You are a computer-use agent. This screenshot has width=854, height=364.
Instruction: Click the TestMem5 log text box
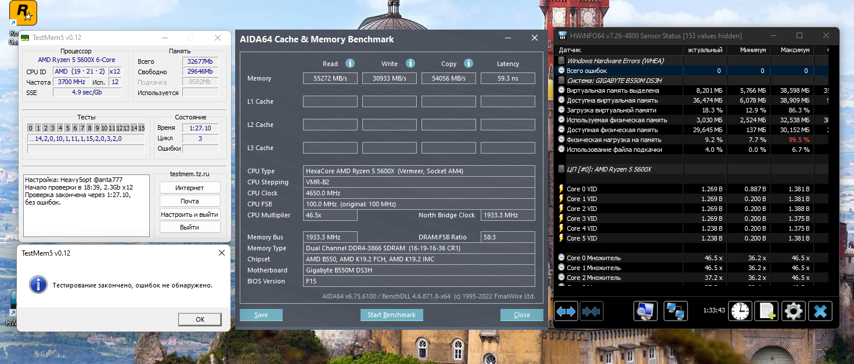(x=87, y=206)
